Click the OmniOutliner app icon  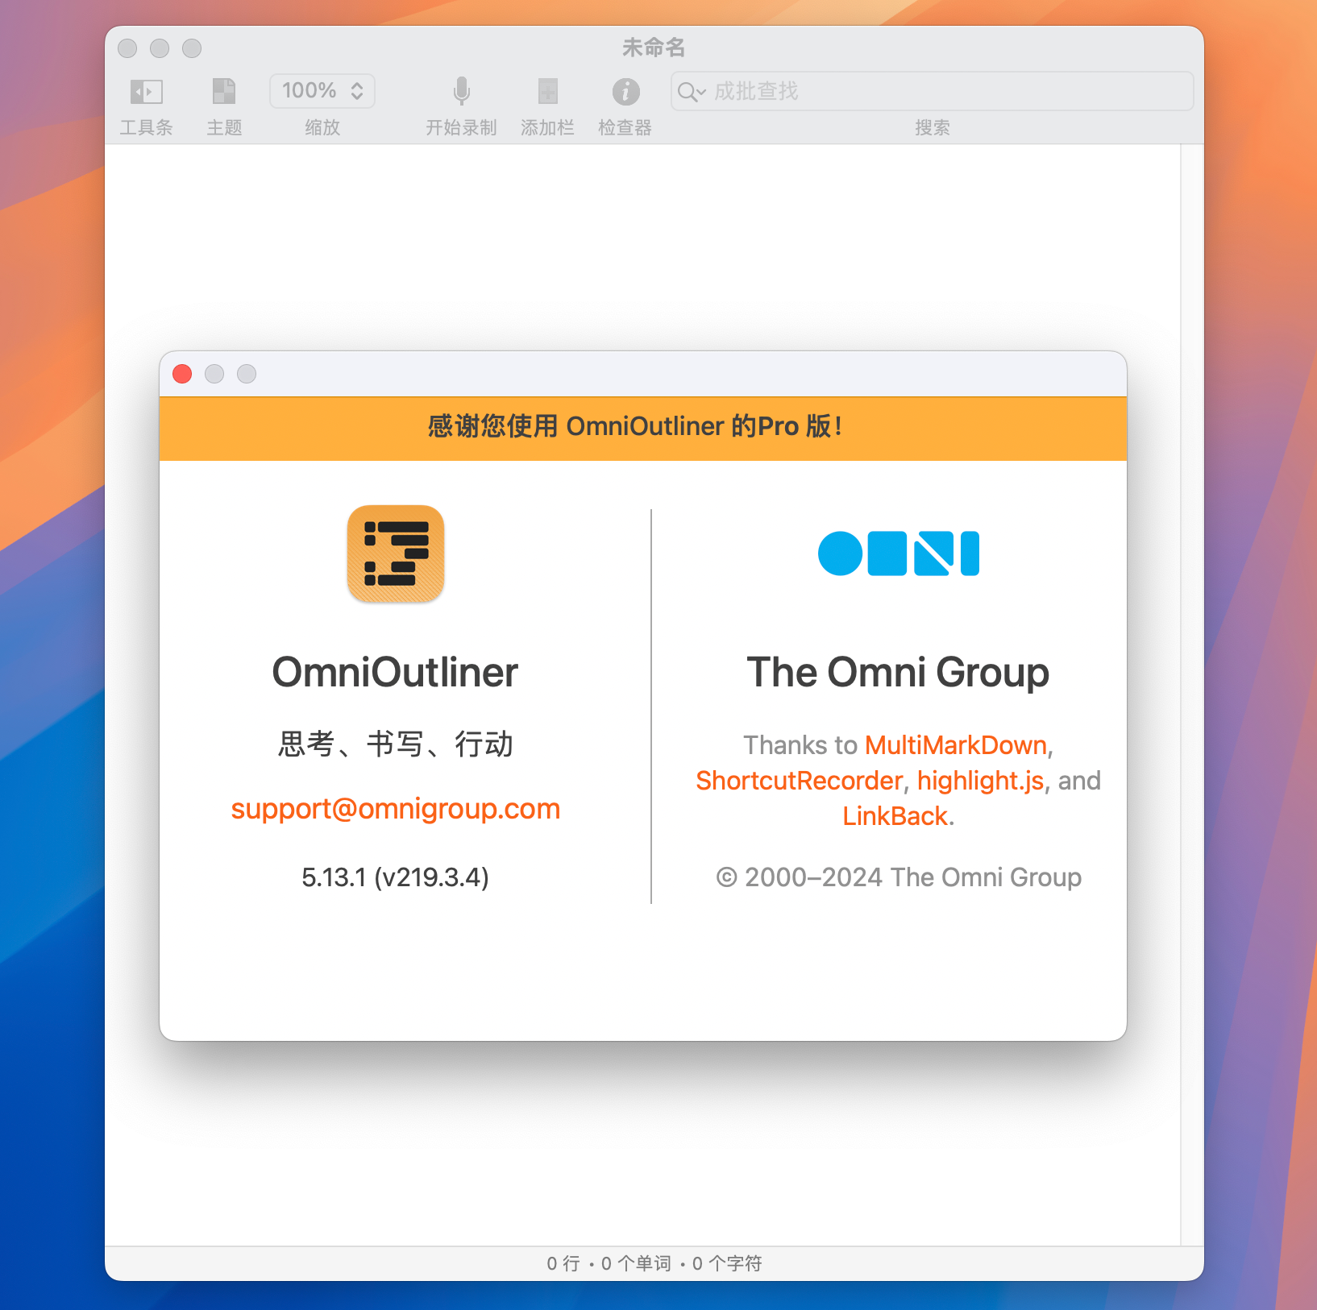[396, 553]
